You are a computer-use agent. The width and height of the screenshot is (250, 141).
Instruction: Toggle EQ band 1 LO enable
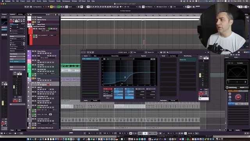point(115,89)
